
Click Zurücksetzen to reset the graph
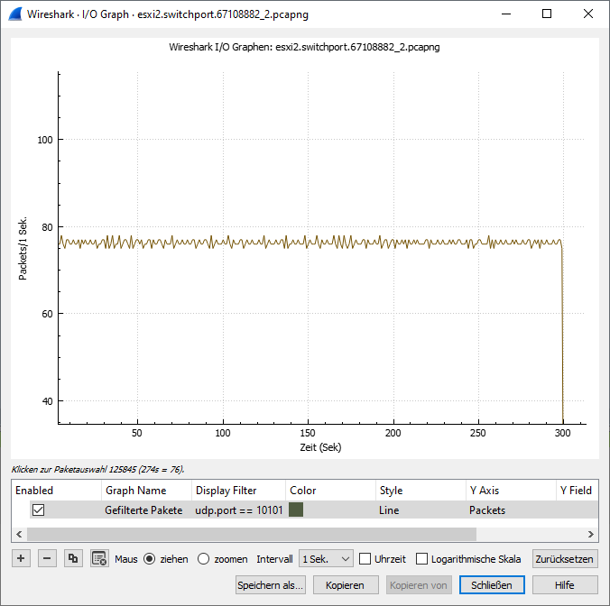tap(565, 559)
